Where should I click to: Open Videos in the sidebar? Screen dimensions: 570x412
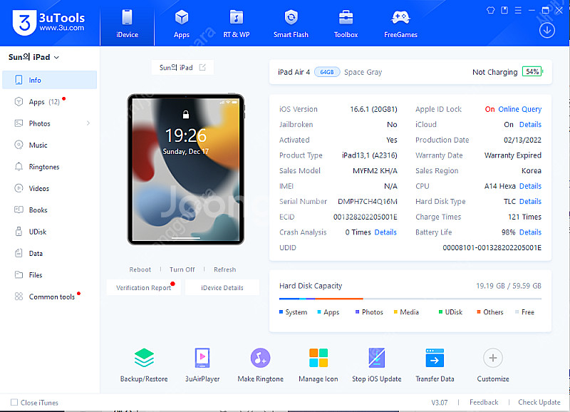[x=49, y=188]
